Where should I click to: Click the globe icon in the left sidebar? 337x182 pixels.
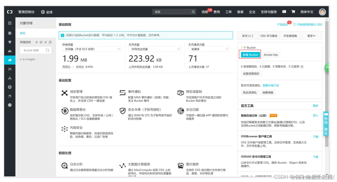point(10,87)
